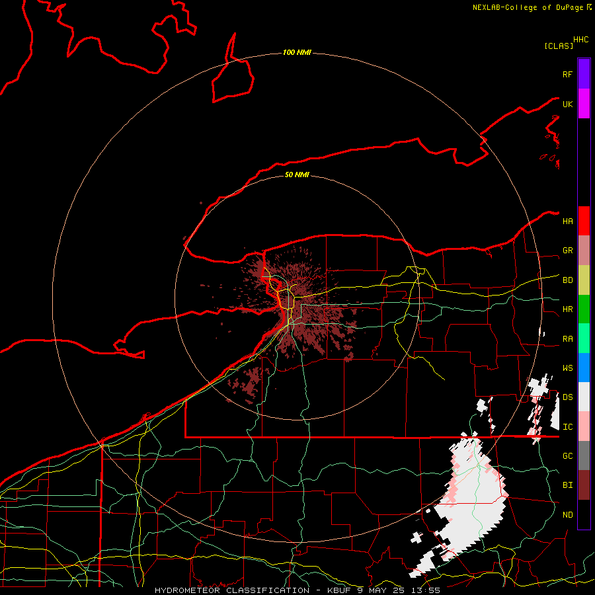Click the HA red legend swatch
The height and width of the screenshot is (595, 595).
coord(584,221)
